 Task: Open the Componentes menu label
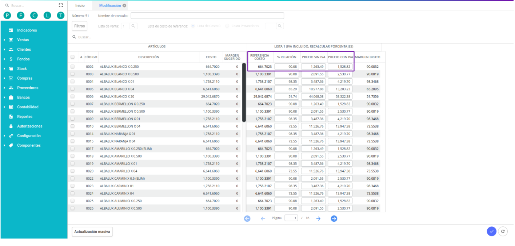pyautogui.click(x=29, y=146)
